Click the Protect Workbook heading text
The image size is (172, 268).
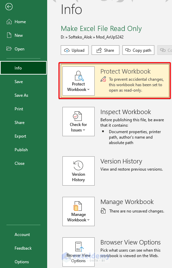pyautogui.click(x=126, y=71)
